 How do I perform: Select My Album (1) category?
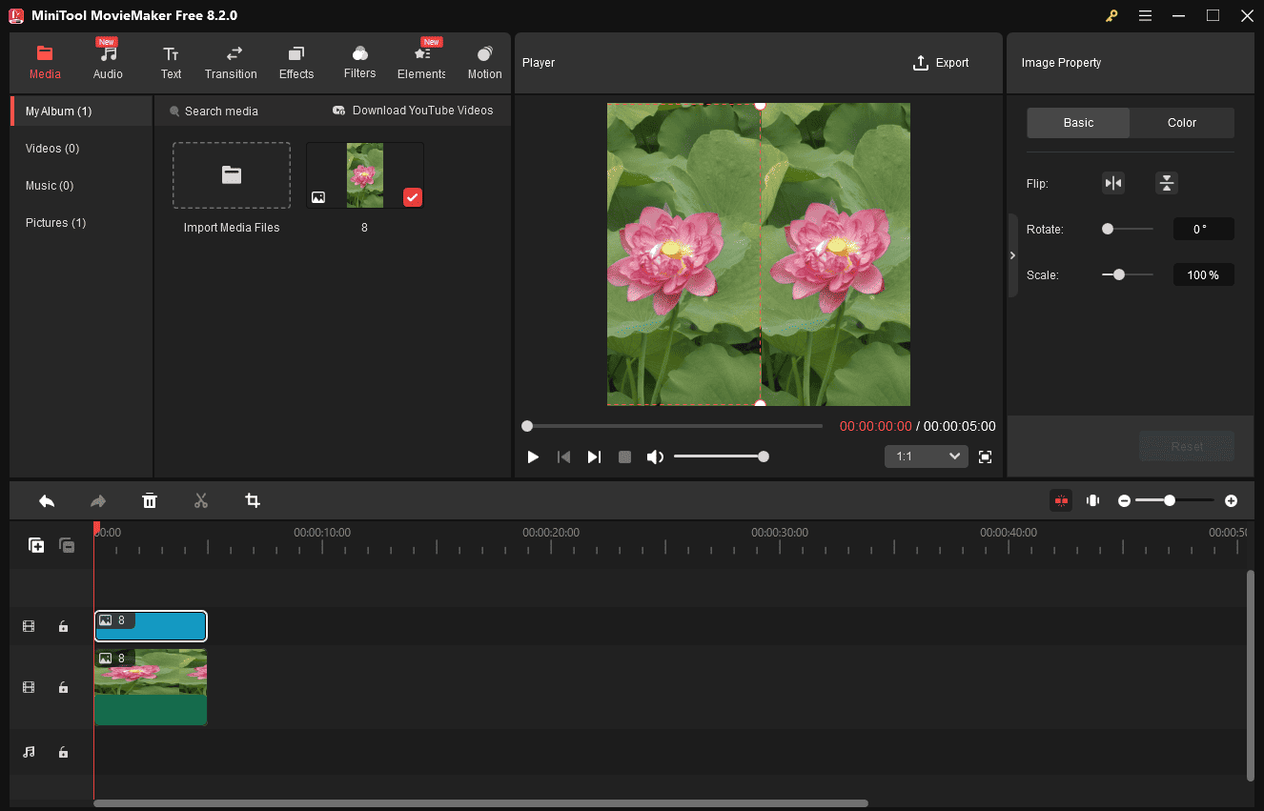point(81,112)
